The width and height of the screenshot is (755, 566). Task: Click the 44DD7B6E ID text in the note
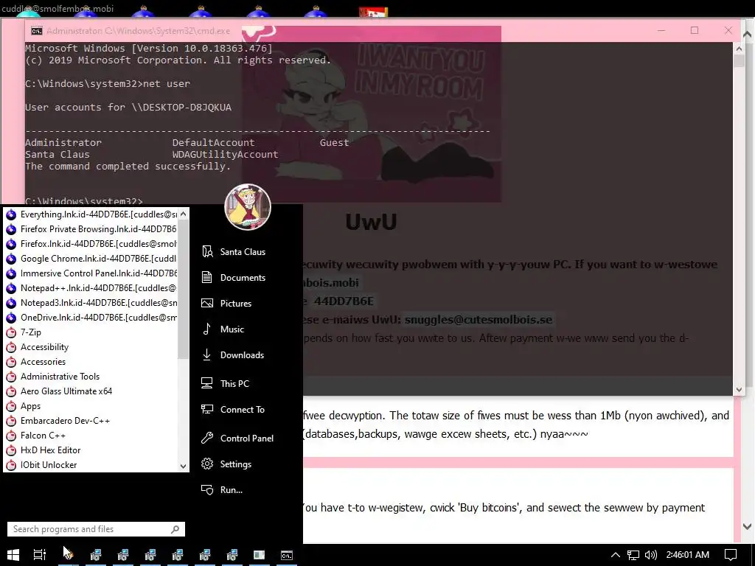coord(344,301)
